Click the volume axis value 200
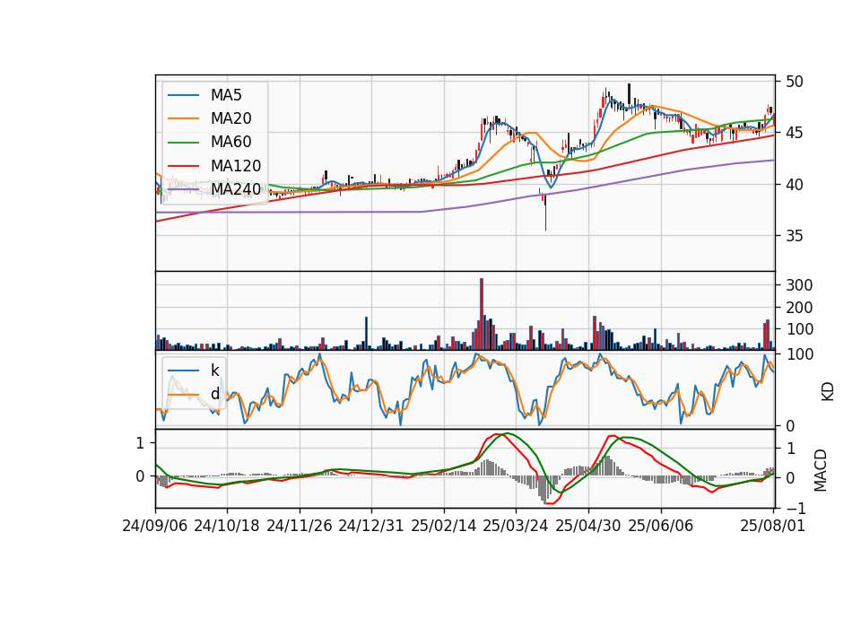This screenshot has height=619, width=861. (799, 308)
